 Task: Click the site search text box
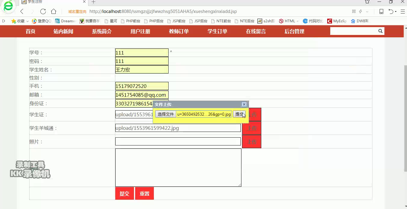click(x=354, y=31)
